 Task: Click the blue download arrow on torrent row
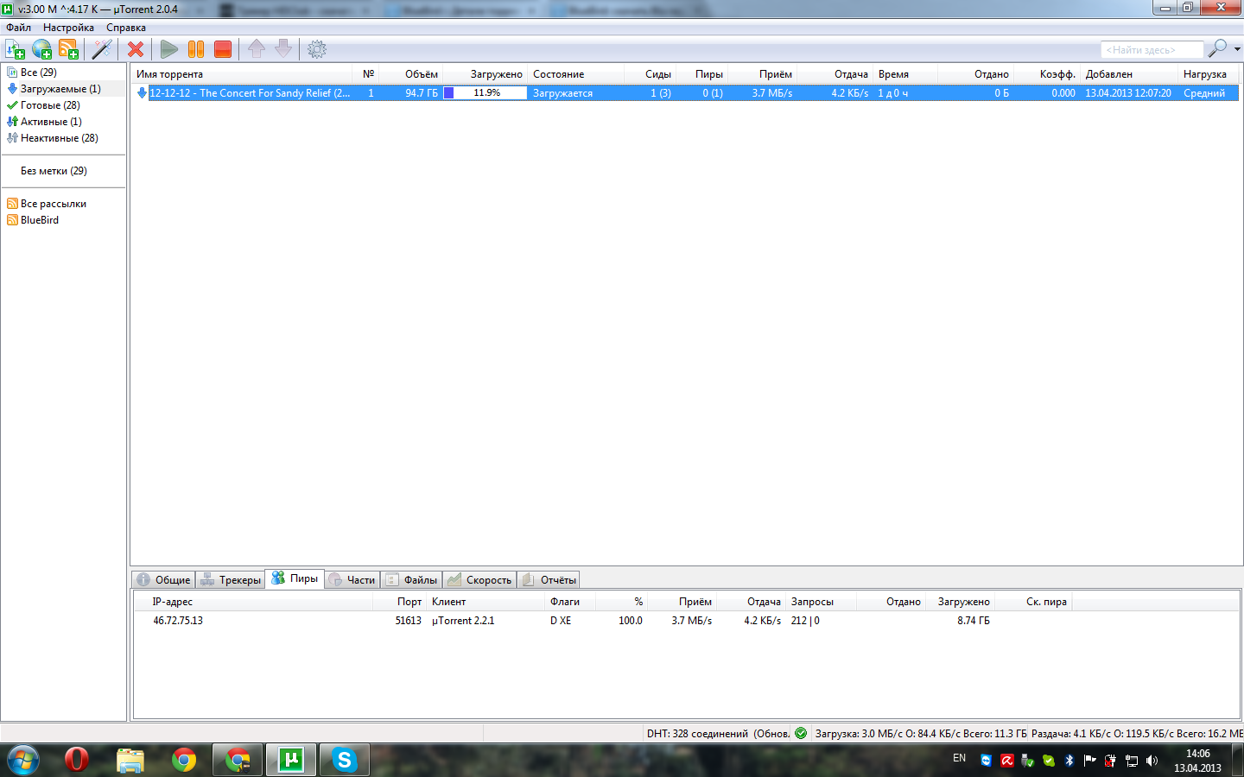[x=142, y=93]
